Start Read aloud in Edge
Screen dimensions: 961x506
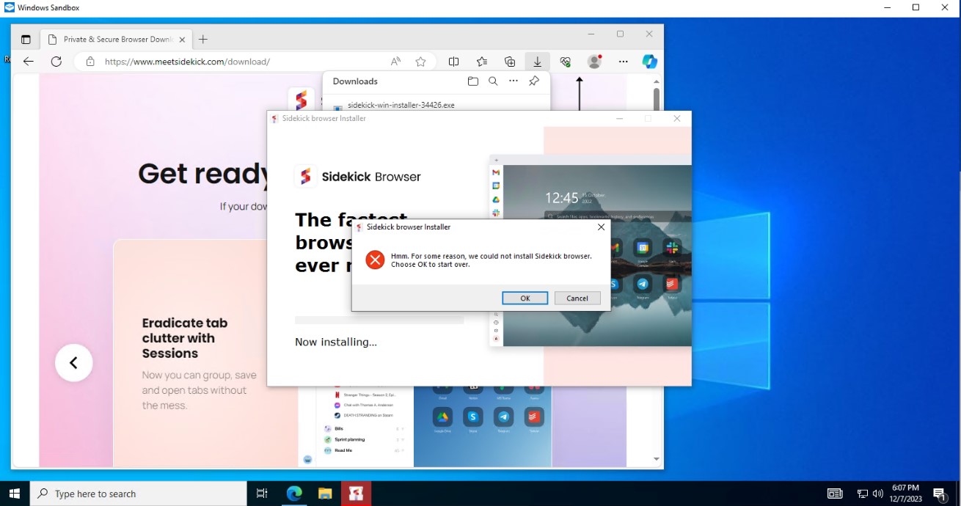[x=395, y=62]
